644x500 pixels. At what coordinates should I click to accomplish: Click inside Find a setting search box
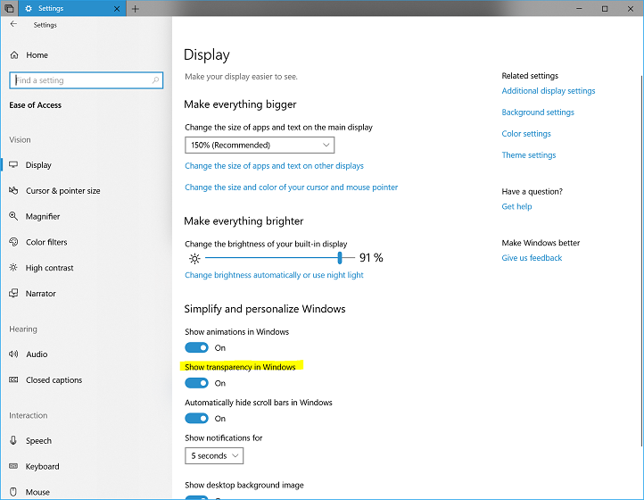86,80
